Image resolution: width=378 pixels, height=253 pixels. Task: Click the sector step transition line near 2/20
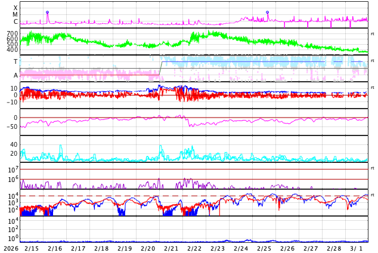click(x=160, y=69)
